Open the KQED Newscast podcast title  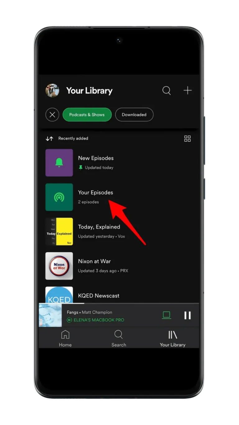coord(99,296)
